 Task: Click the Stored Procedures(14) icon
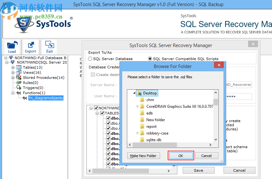click(19, 78)
